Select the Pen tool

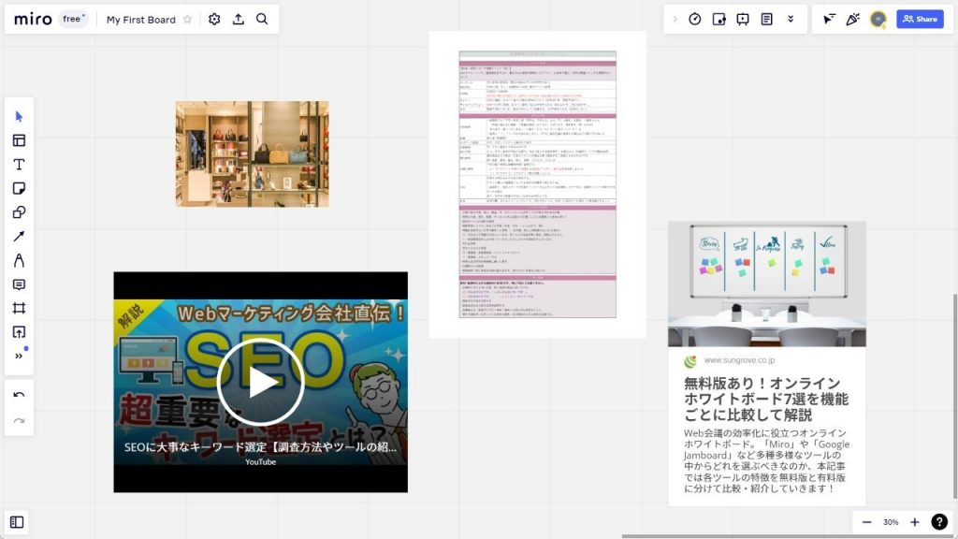pos(19,260)
